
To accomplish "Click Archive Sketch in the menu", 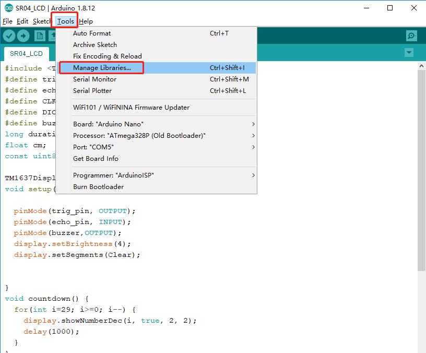I will (95, 45).
